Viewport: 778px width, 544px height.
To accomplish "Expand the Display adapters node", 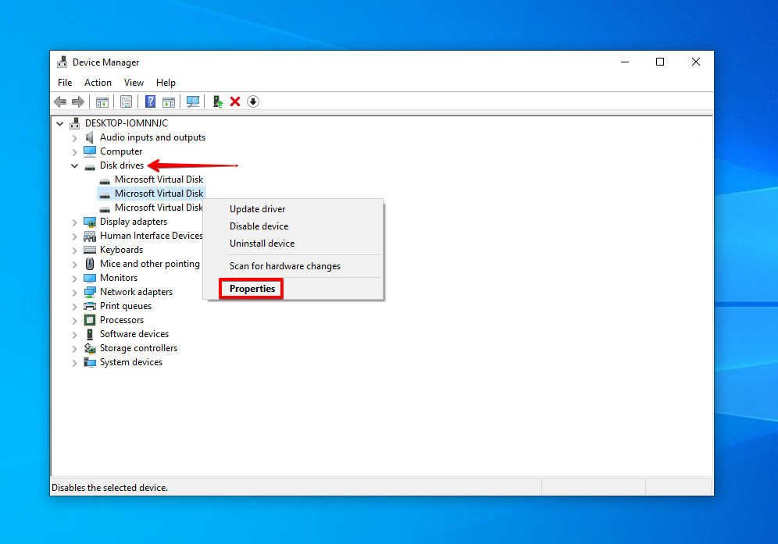I will 75,222.
